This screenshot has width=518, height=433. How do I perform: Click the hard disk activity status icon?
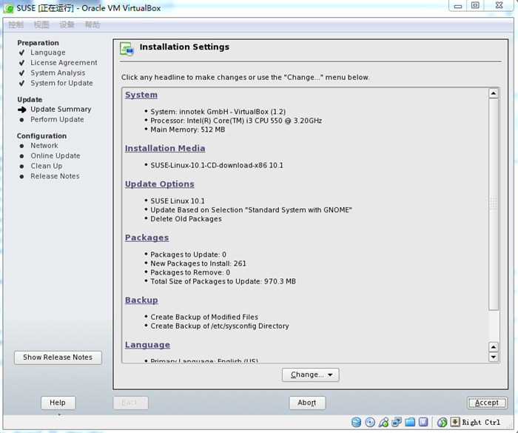[356, 422]
